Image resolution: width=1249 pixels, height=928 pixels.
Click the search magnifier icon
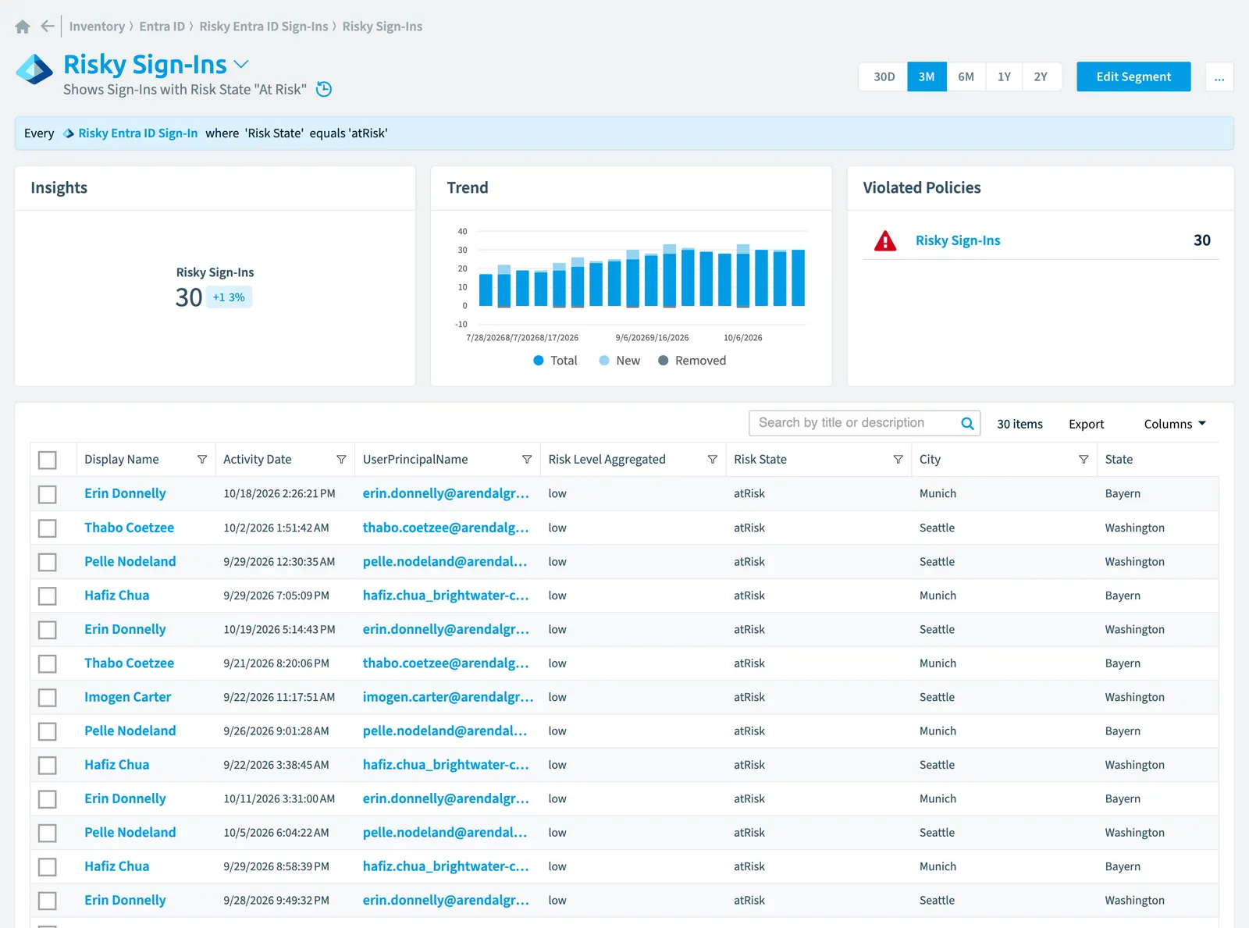(967, 423)
